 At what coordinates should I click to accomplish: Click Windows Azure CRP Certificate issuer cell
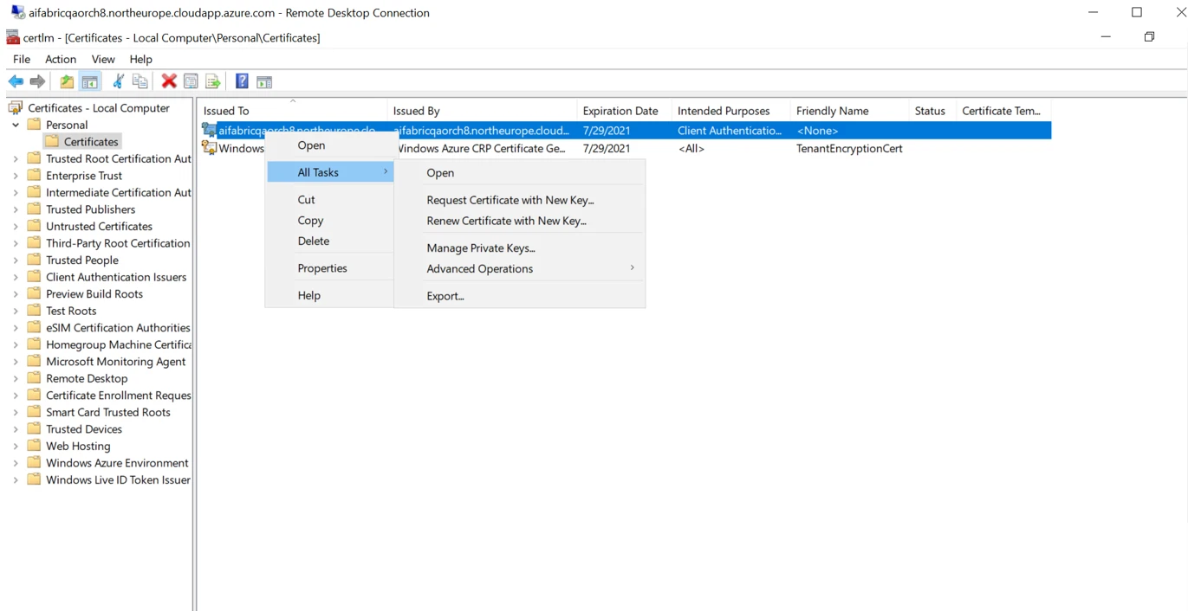point(484,148)
